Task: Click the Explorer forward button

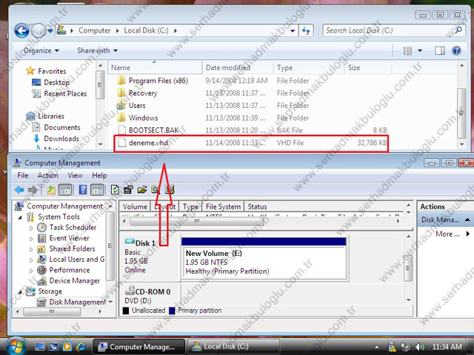Action: [x=39, y=30]
